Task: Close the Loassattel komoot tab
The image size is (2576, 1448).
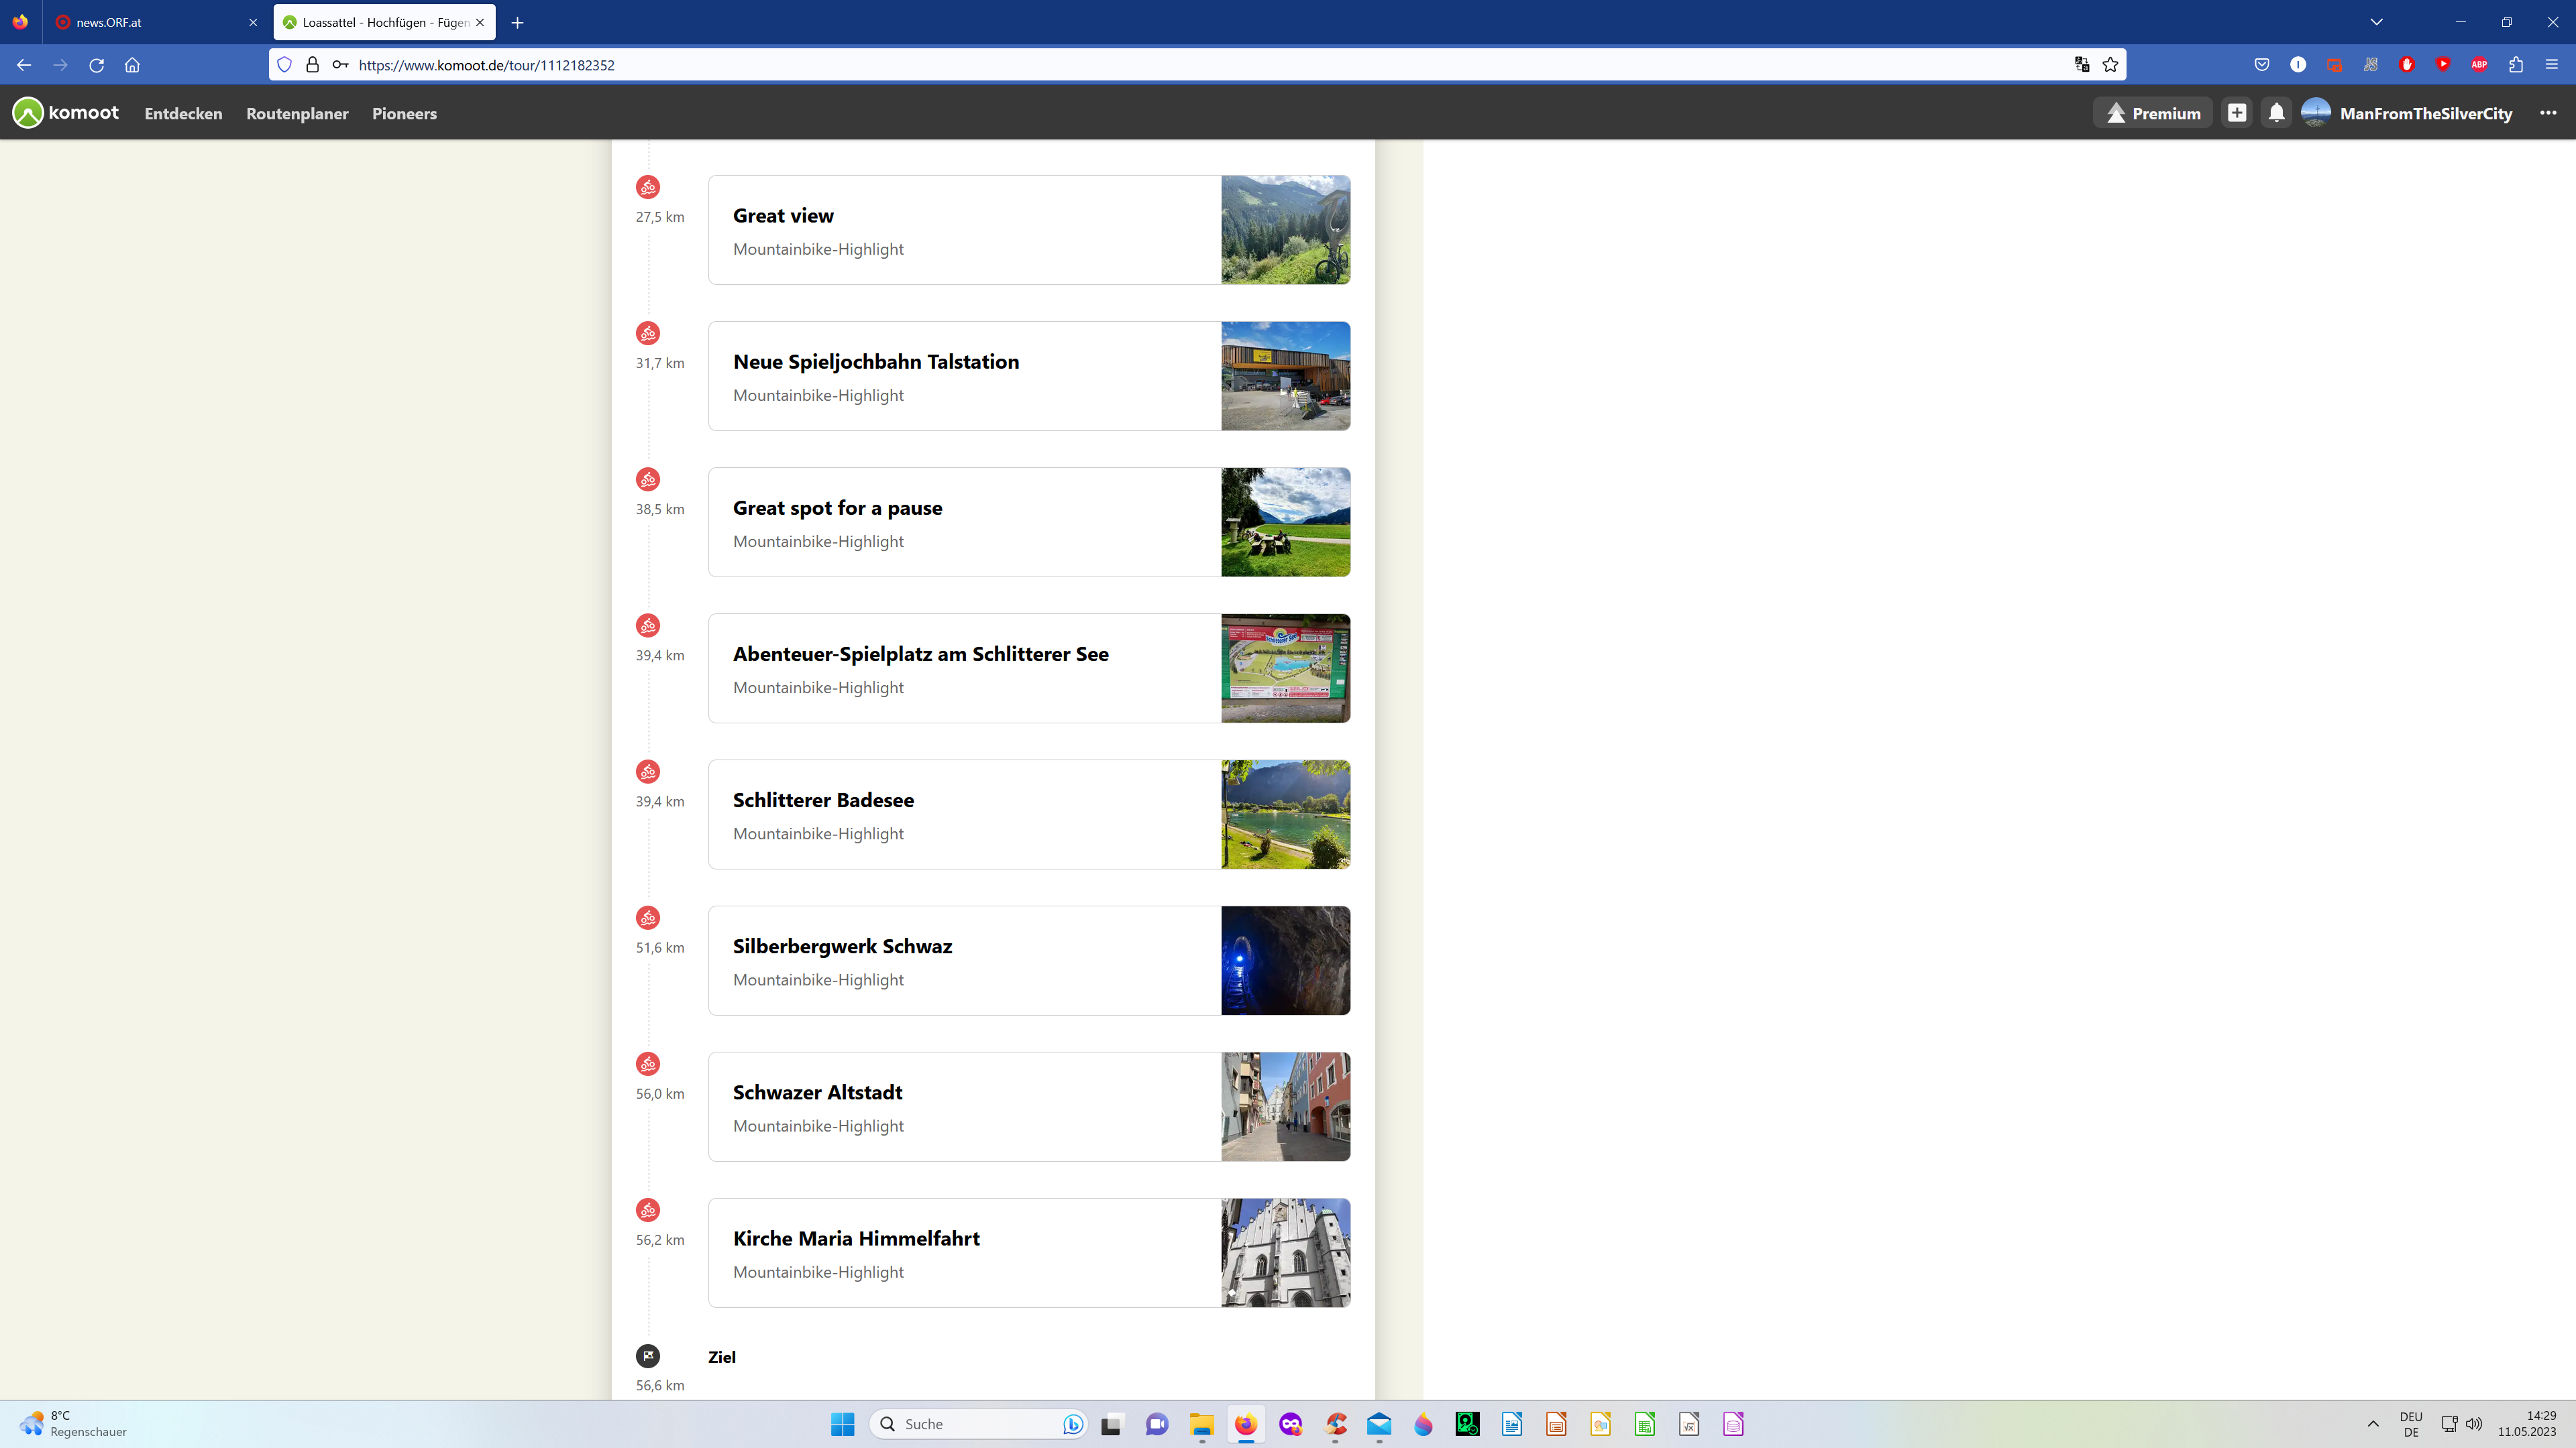Action: tap(480, 22)
